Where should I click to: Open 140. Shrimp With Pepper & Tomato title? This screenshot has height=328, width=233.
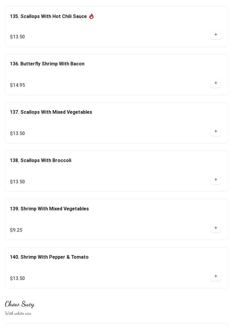[49, 257]
